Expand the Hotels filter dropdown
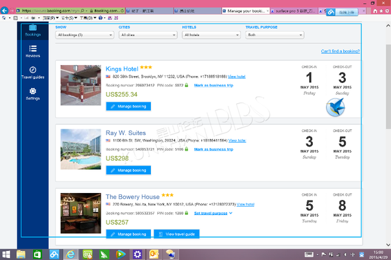 pyautogui.click(x=211, y=35)
